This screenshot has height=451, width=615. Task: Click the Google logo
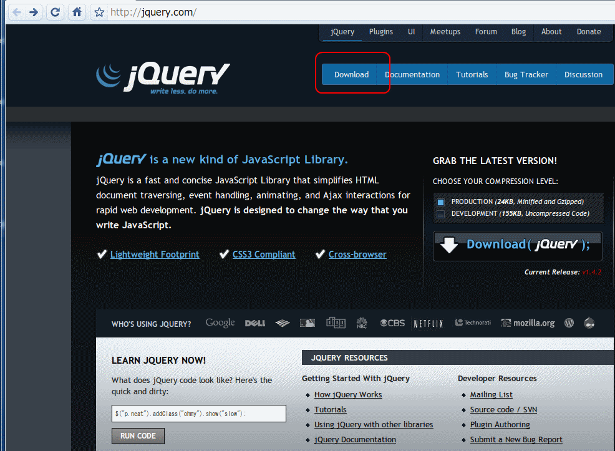point(220,322)
